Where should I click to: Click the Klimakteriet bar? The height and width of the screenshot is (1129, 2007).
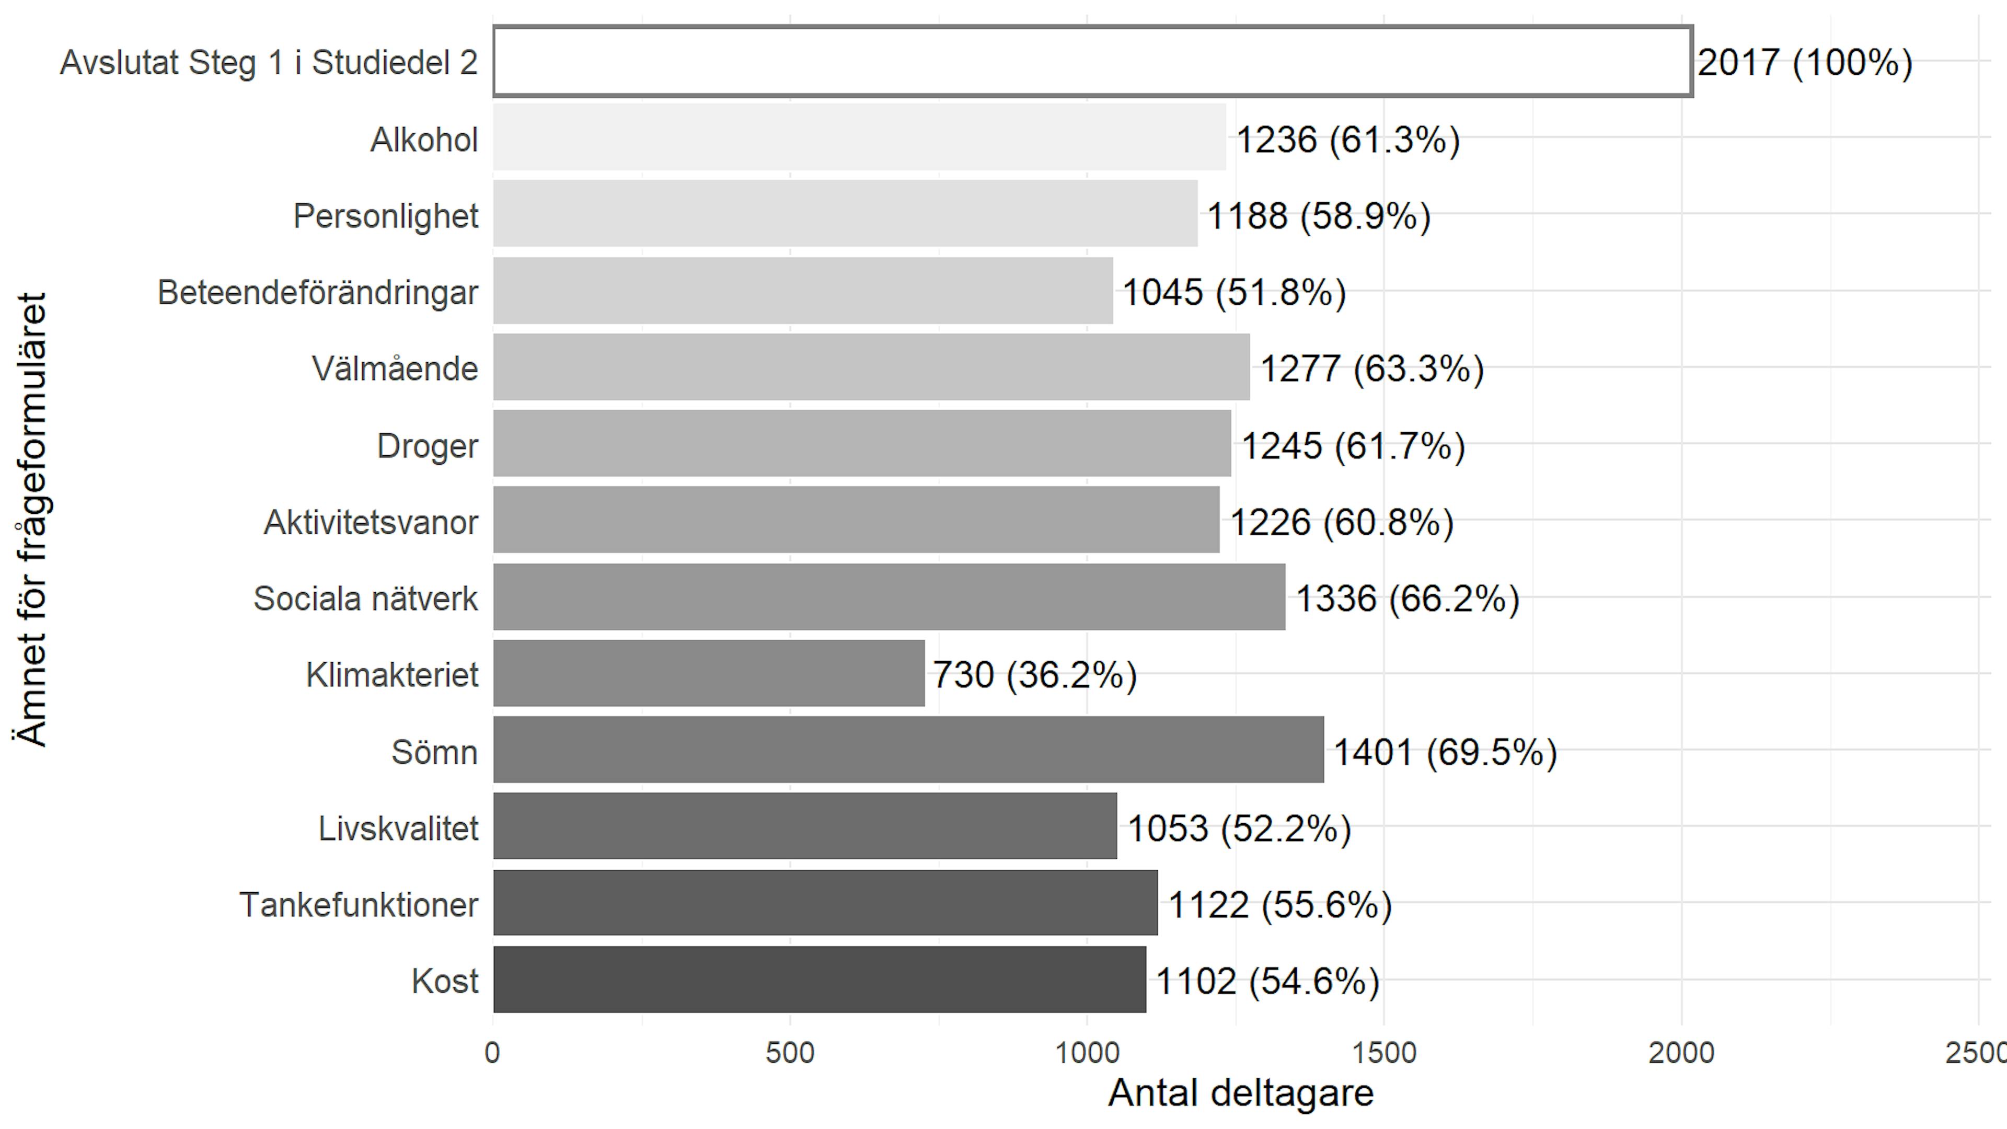[x=708, y=673]
